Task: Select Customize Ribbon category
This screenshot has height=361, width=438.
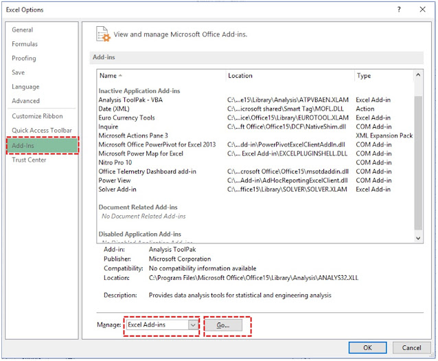Action: point(37,116)
